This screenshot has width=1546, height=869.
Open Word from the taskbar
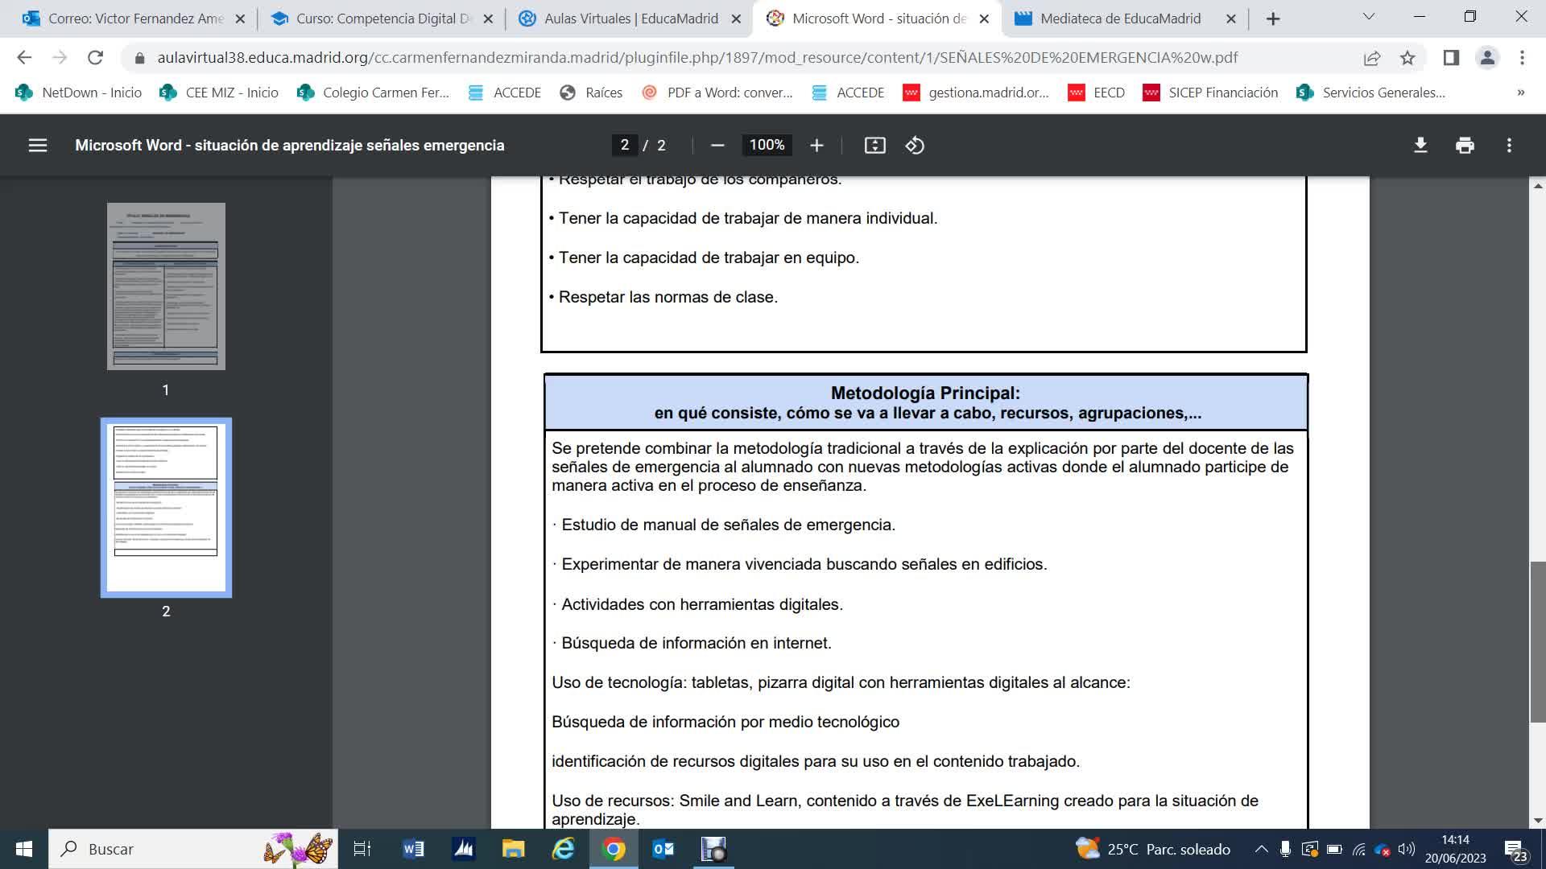[413, 849]
